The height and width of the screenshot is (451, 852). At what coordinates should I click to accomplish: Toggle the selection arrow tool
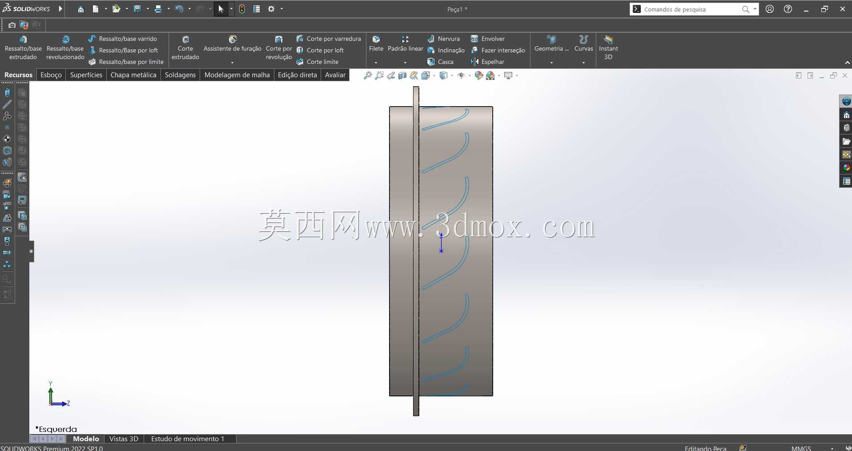point(221,9)
